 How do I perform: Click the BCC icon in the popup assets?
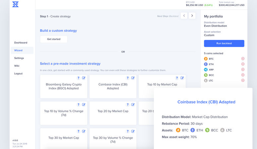pyautogui.click(x=207, y=130)
